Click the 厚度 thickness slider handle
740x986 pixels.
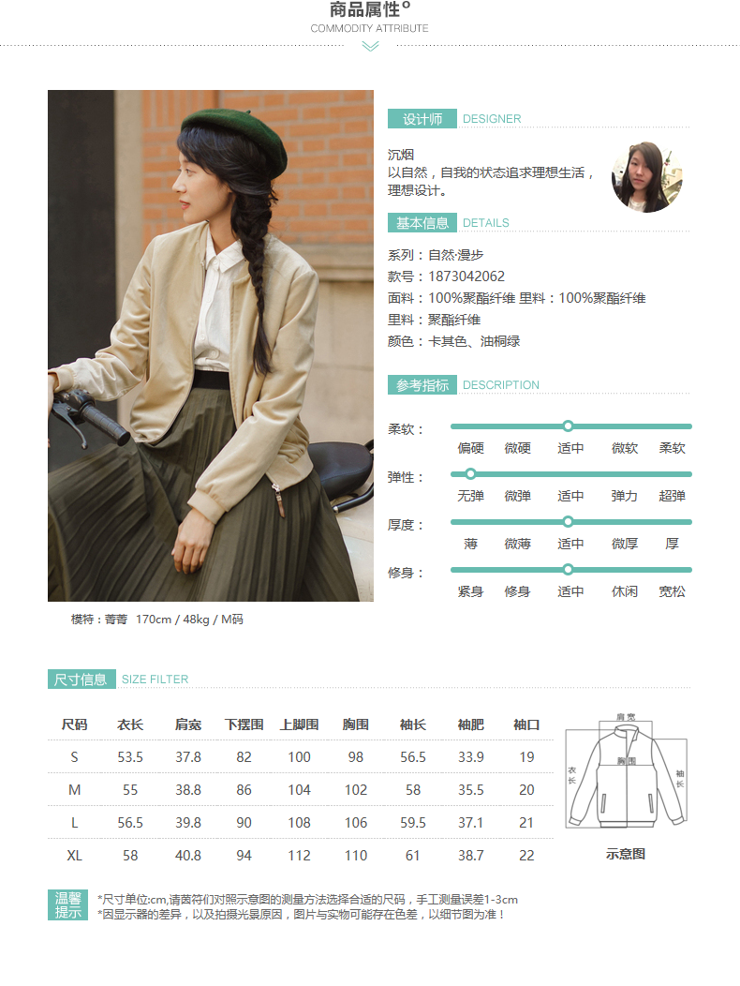[x=568, y=522]
